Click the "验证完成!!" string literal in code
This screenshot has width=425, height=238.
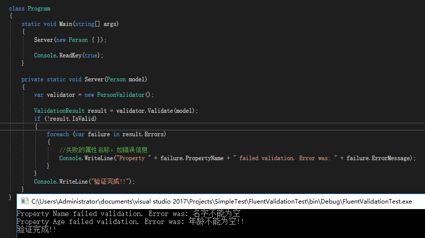[111, 182]
